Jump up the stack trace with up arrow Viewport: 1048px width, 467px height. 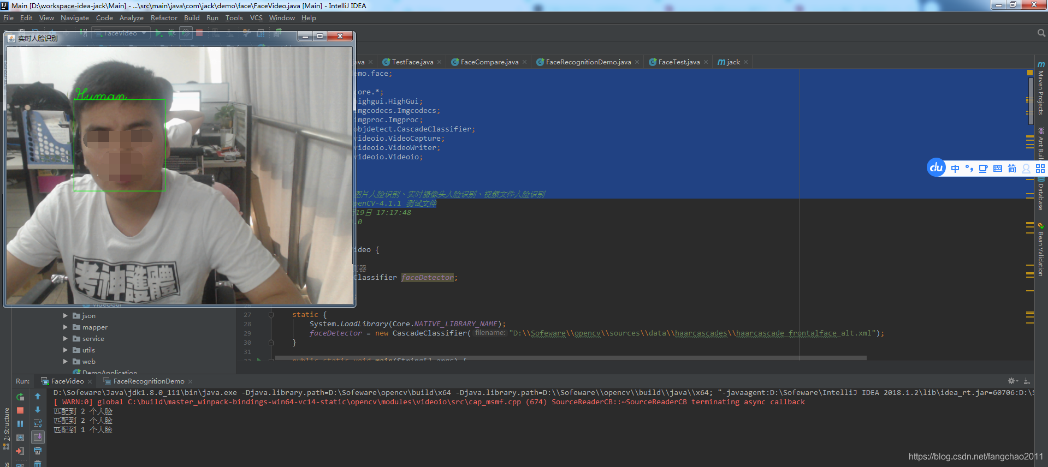[x=38, y=397]
